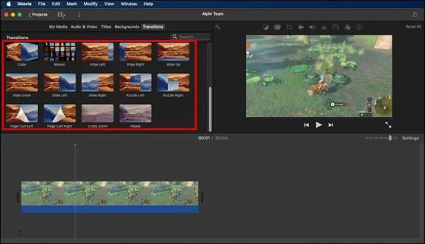Open clip filter and audio effects

pyautogui.click(x=347, y=27)
